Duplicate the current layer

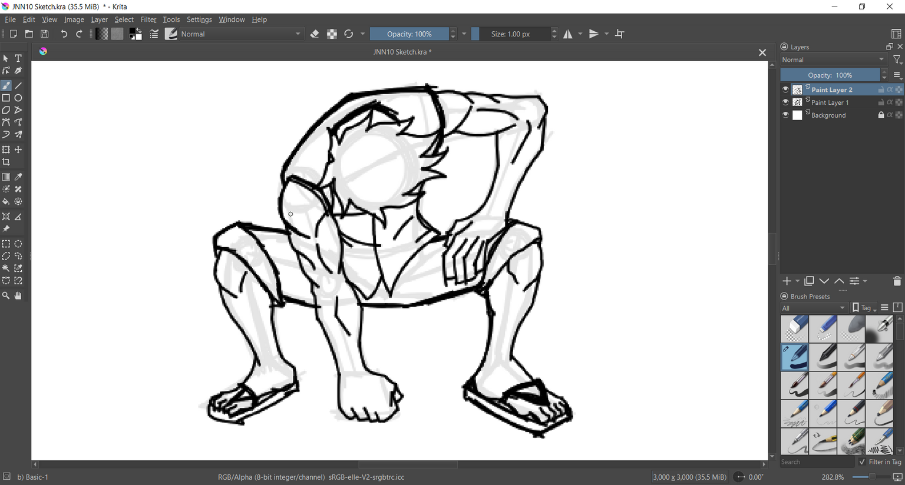[x=810, y=281]
